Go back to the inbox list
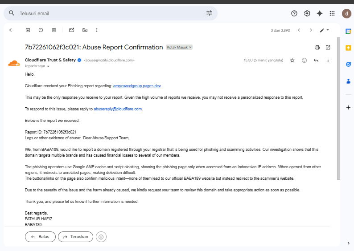Viewport: 354px width, 251px height. point(11,30)
